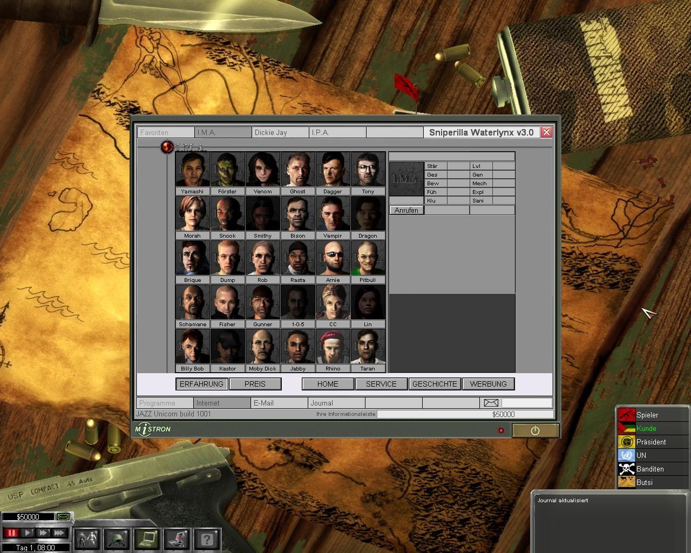Sort mercenaries with the ERFAHRUNG button
This screenshot has width=691, height=553.
point(201,384)
